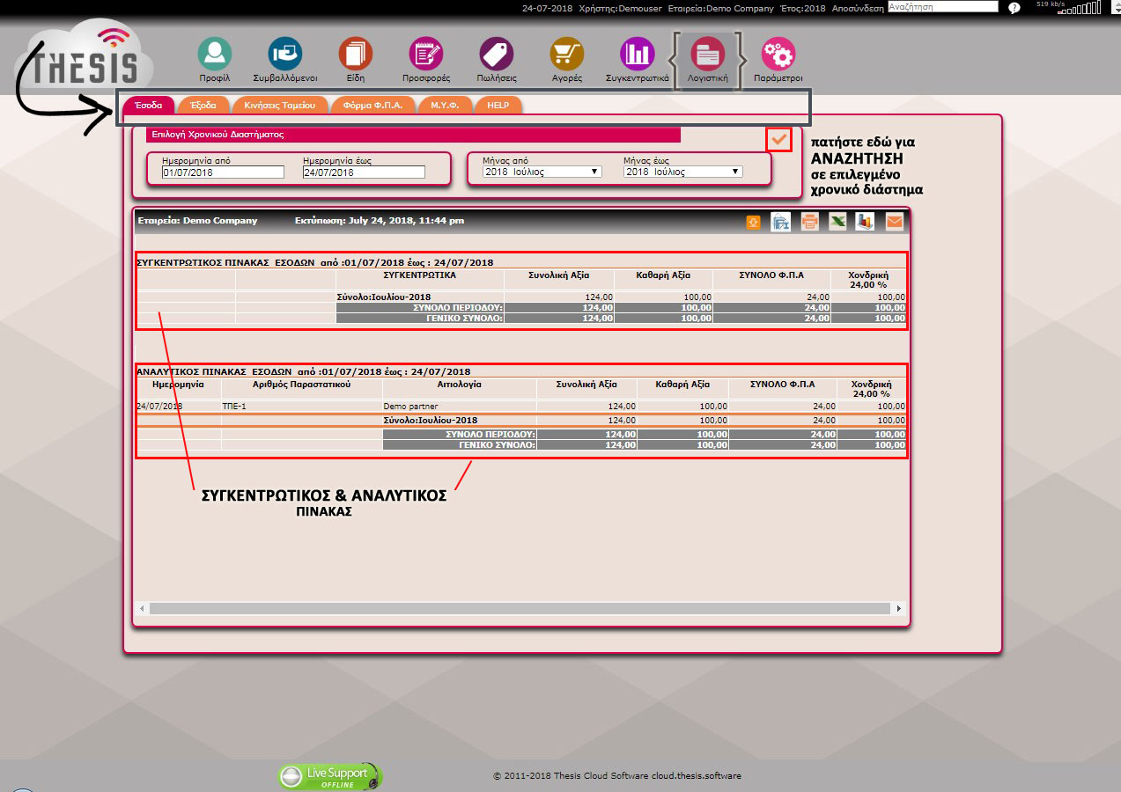Expand the 'Μήνας έως' dropdown
Screen dimensions: 1121x792
click(682, 172)
